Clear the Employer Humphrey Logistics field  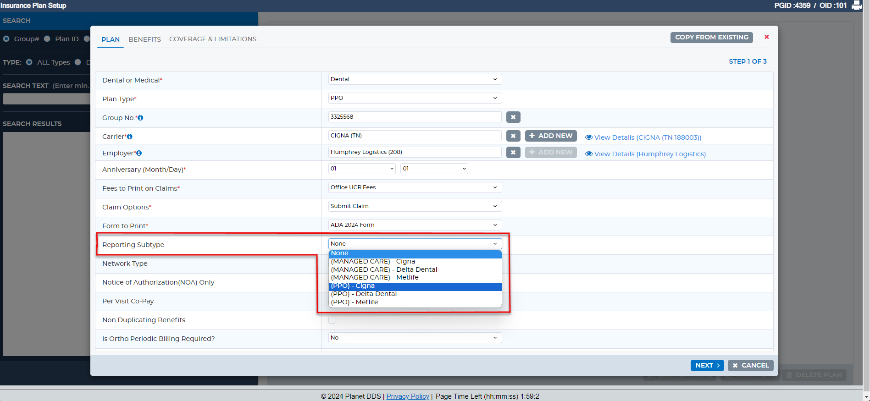coord(513,153)
